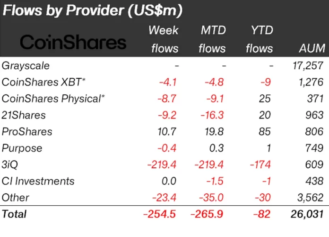Screen dimensions: 329x237
Task: Click the Total row label
Action: [x=14, y=214]
